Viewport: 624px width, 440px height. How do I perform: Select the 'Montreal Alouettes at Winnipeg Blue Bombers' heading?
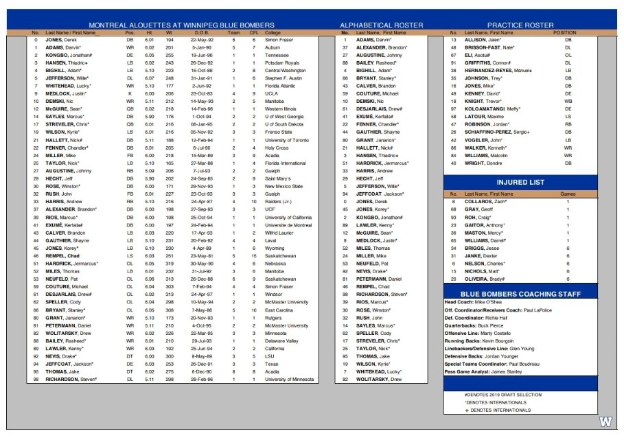[181, 25]
